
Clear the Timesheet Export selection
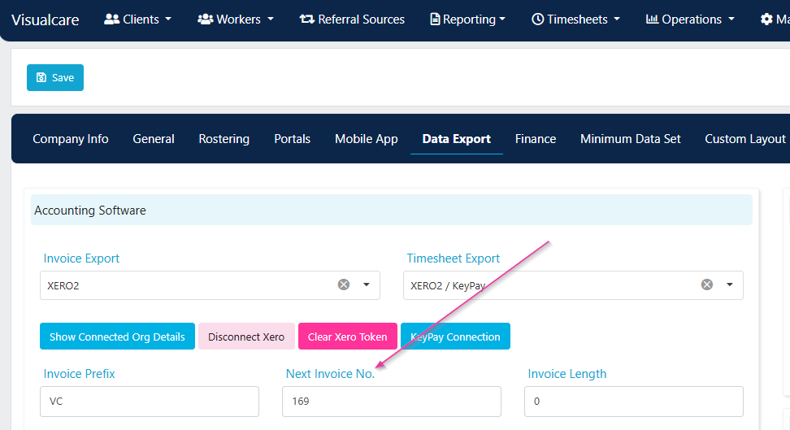tap(707, 284)
